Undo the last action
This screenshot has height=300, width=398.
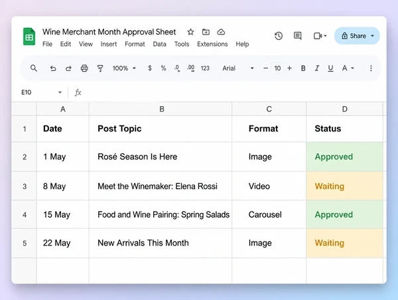53,68
